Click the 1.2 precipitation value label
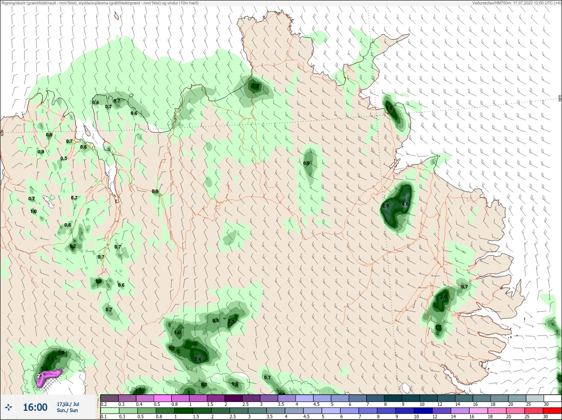The width and height of the screenshot is (562, 420). [x=73, y=246]
